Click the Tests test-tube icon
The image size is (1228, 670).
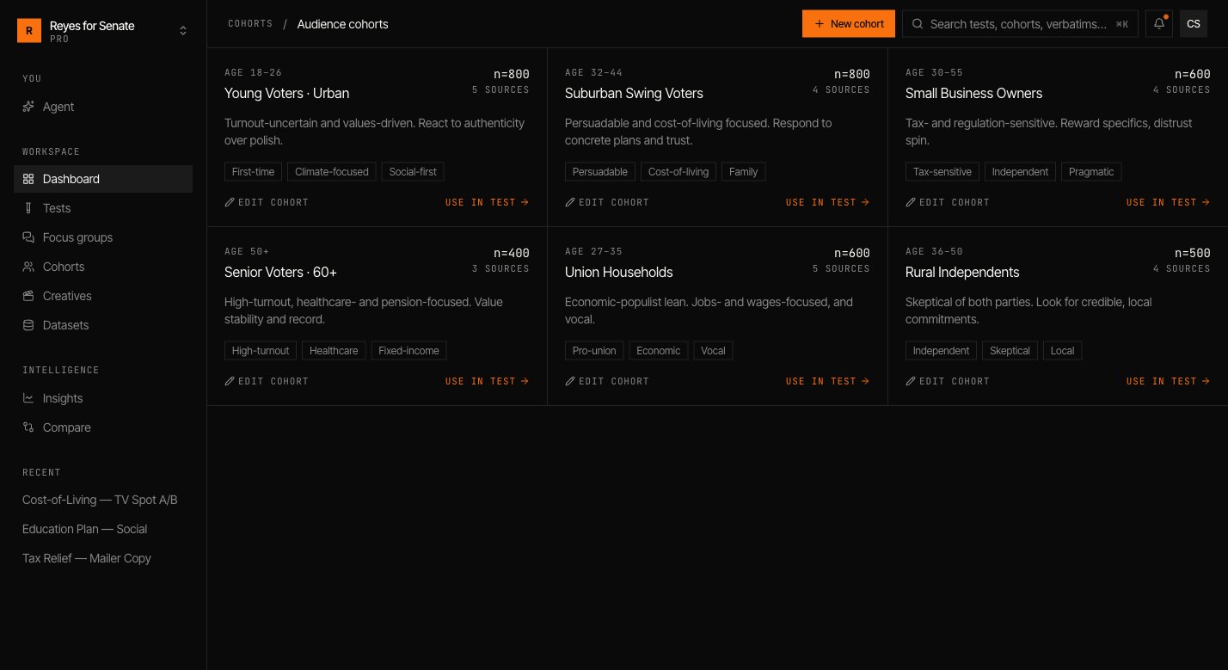[28, 208]
